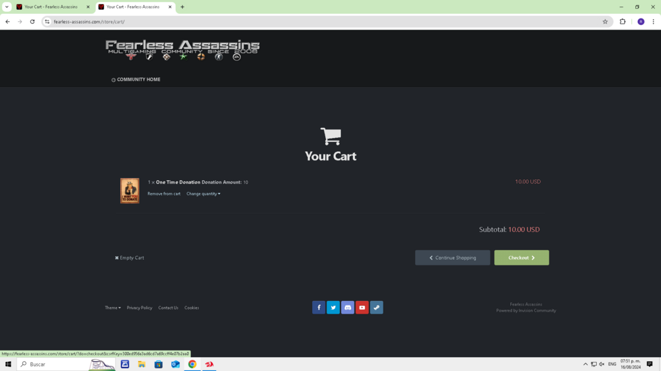Open the tab search dropdown arrow
This screenshot has height=371, width=661.
coord(7,7)
